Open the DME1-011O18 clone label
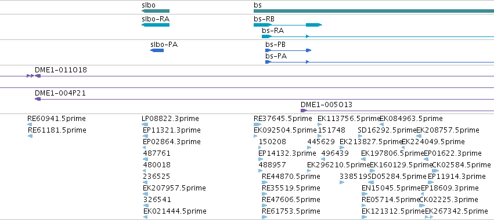 click(61, 70)
